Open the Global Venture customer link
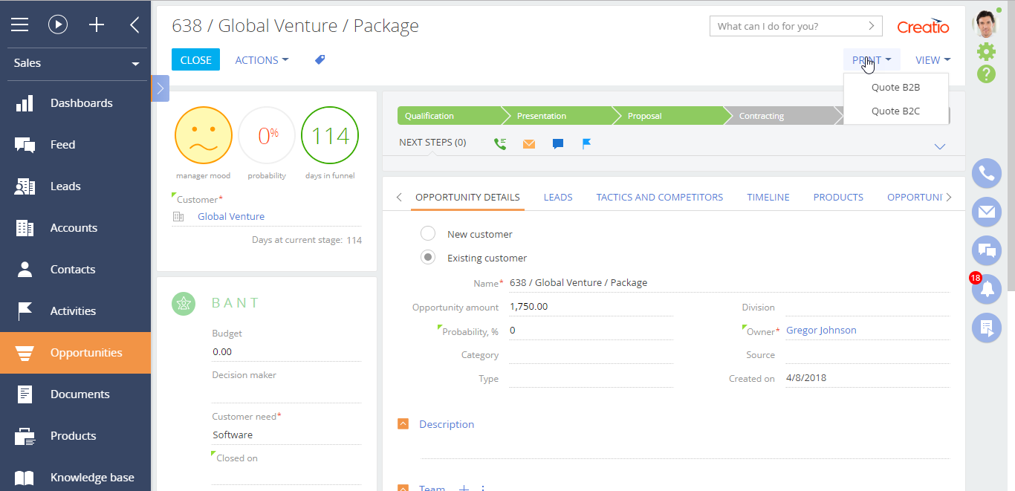Image resolution: width=1015 pixels, height=491 pixels. [231, 217]
